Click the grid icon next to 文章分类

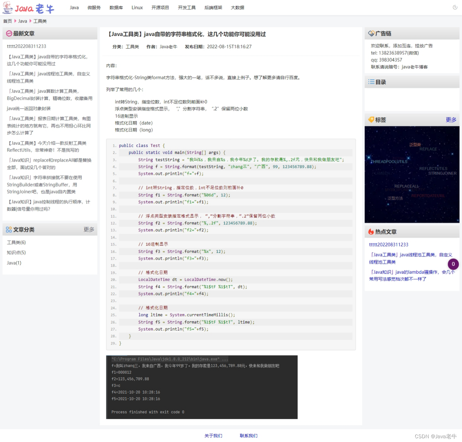[x=9, y=229]
